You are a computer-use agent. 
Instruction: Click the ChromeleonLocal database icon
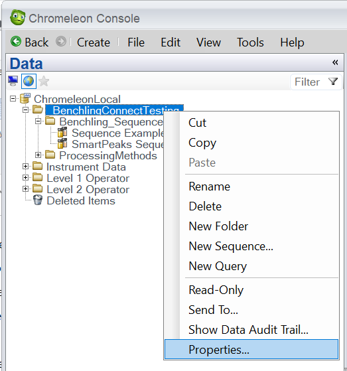point(25,98)
